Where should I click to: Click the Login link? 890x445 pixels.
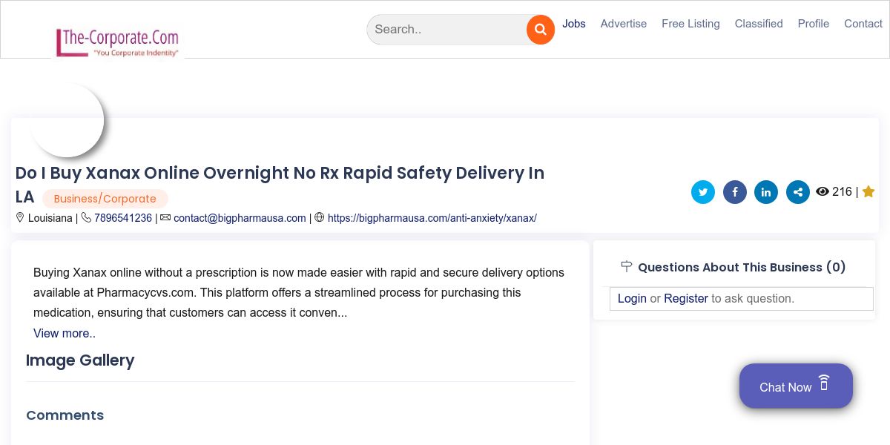pyautogui.click(x=632, y=298)
